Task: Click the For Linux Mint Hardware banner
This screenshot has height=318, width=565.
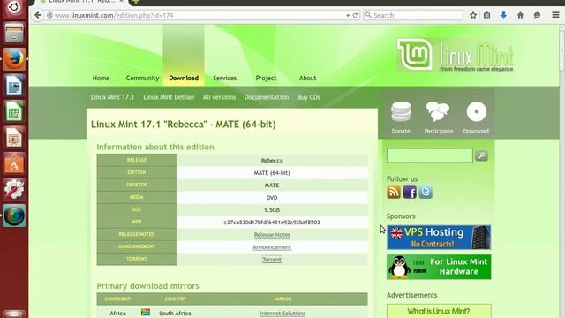Action: [439, 267]
